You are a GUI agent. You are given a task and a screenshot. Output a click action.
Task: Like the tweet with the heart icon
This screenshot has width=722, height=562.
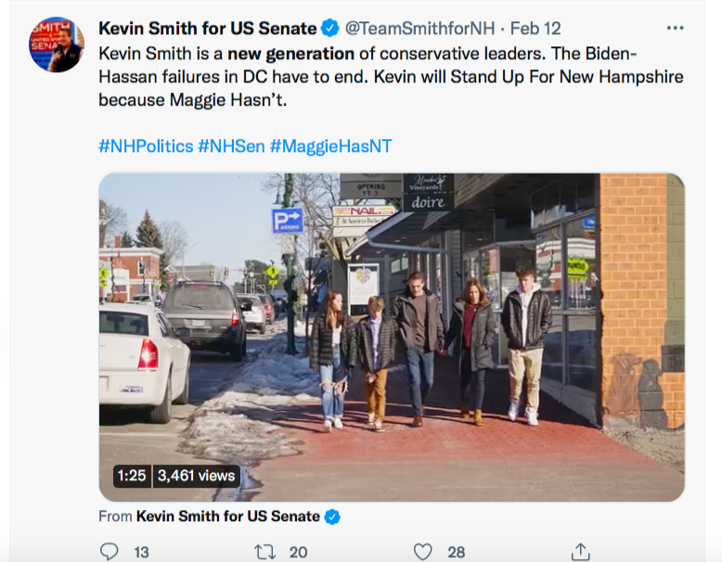(423, 551)
